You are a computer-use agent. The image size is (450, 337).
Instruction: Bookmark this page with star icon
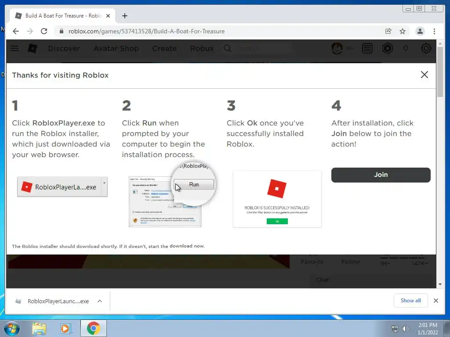point(403,31)
